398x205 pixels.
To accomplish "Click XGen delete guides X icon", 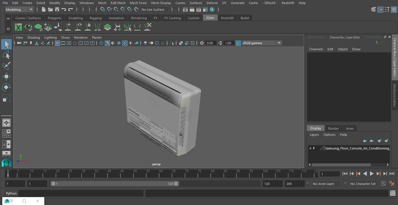I will point(147,27).
